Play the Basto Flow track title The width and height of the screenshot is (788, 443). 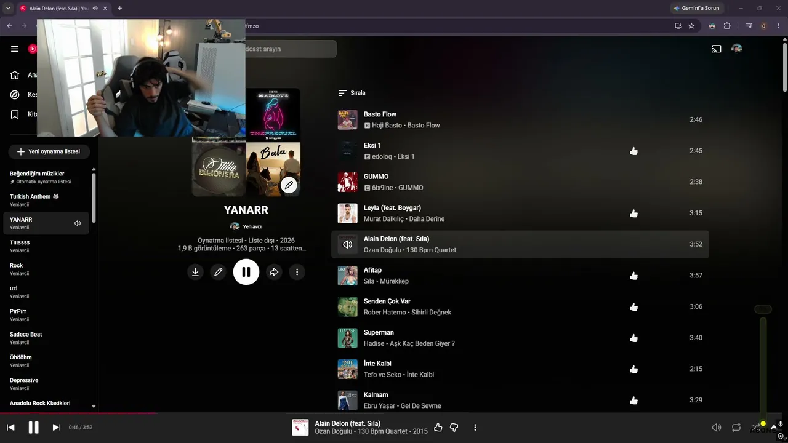tap(380, 114)
